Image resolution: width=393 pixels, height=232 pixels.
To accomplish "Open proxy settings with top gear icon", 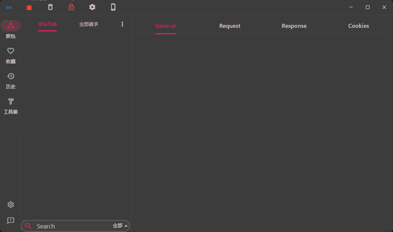I will [92, 7].
